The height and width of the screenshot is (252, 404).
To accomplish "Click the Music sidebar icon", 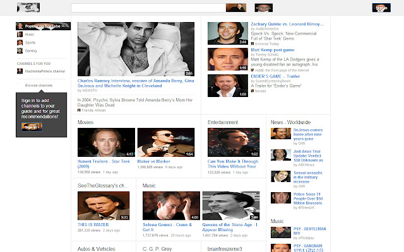I will point(20,35).
